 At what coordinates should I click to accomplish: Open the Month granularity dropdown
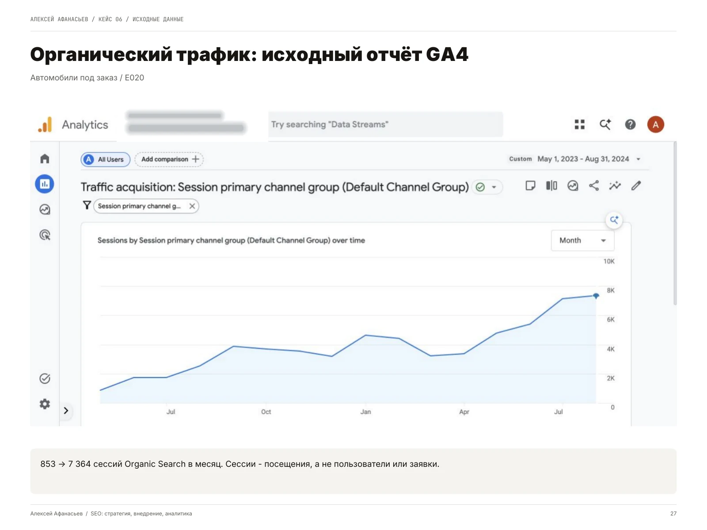point(582,240)
